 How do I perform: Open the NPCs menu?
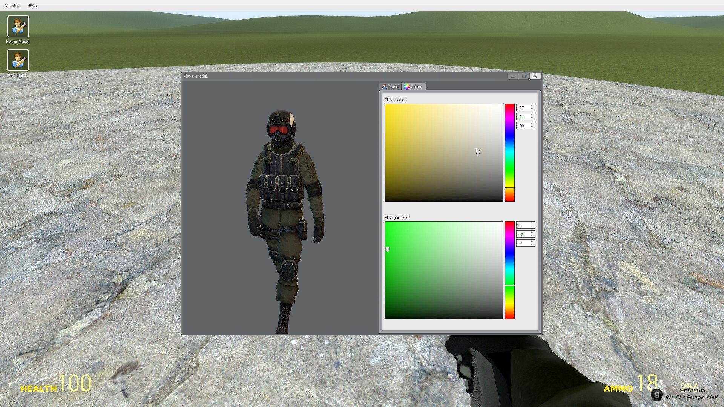(x=32, y=6)
